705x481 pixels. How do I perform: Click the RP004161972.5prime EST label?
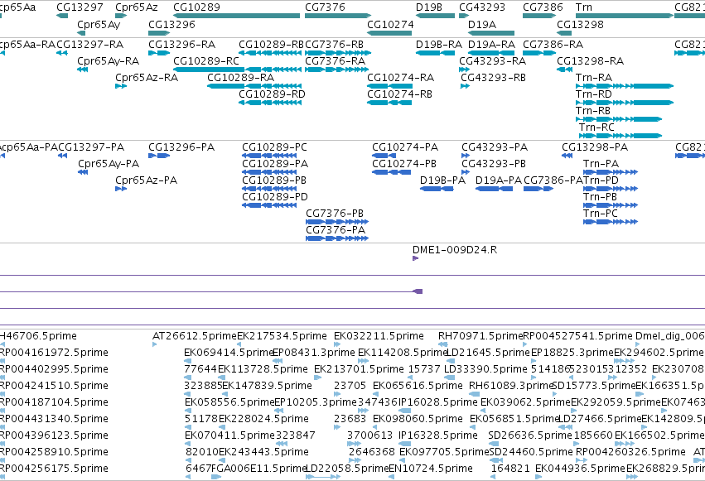(x=54, y=353)
